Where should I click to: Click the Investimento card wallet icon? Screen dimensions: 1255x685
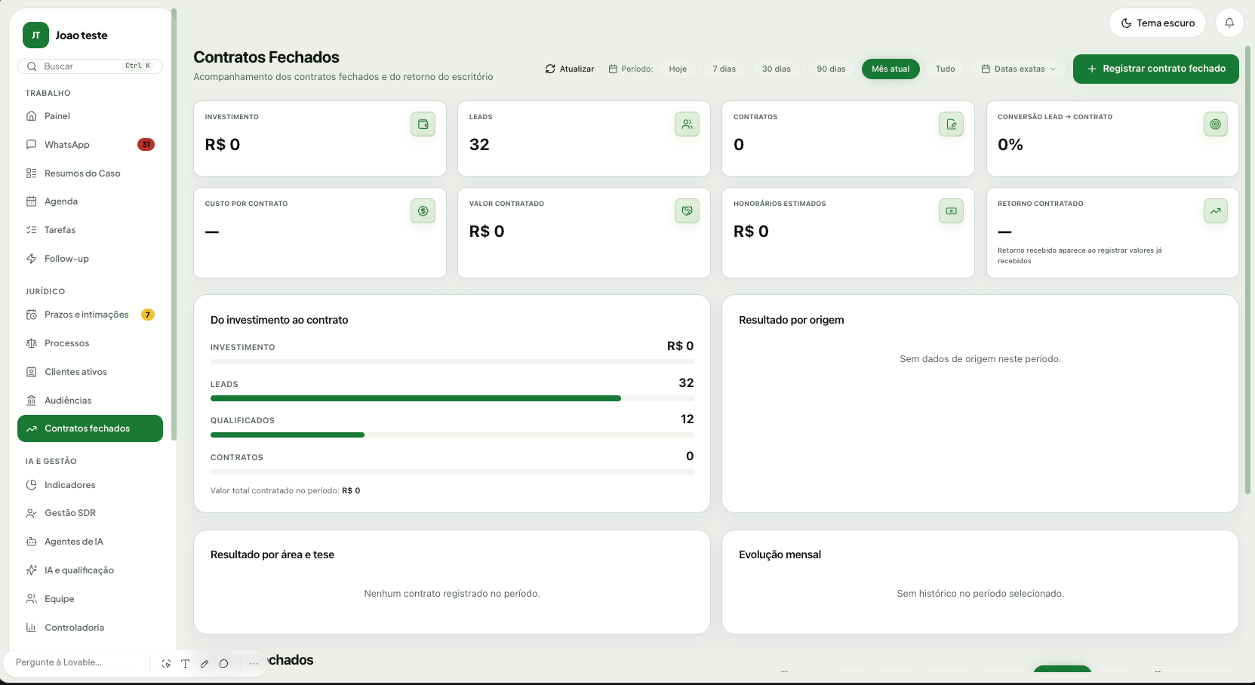click(x=423, y=124)
